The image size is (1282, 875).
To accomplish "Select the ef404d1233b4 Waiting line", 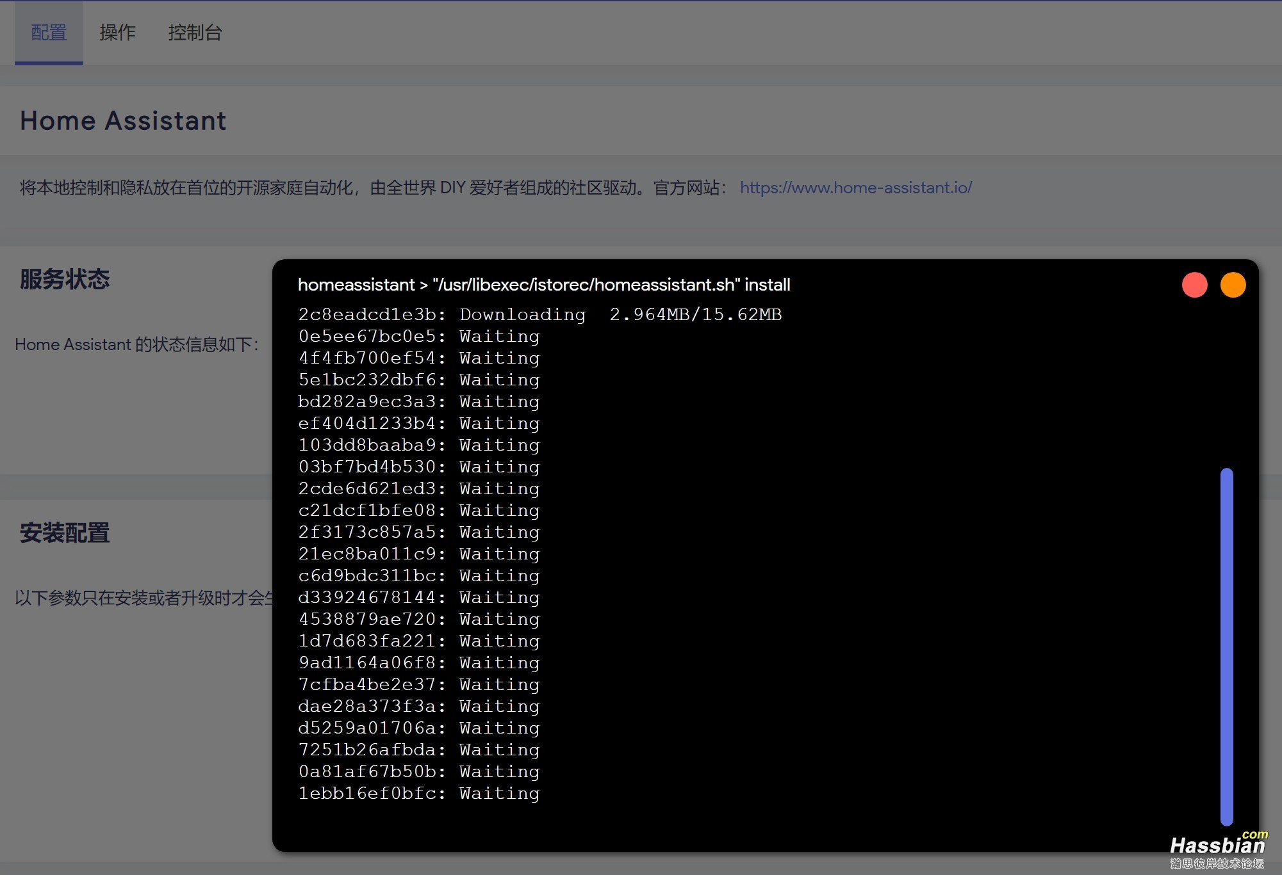I will (419, 423).
